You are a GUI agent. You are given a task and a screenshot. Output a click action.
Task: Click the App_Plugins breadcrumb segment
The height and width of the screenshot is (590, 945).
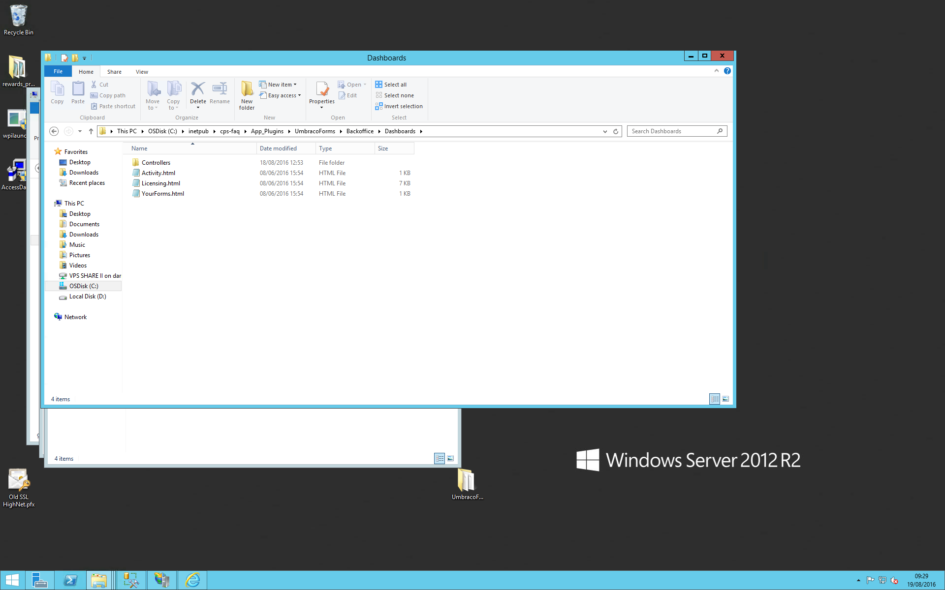(x=267, y=131)
